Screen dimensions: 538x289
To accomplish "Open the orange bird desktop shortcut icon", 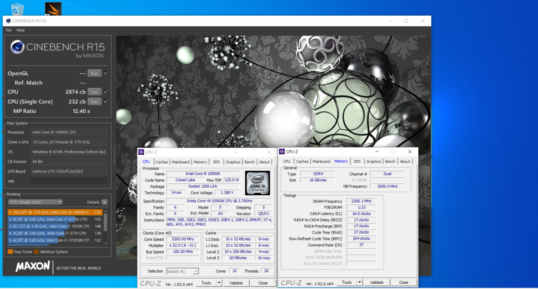I will [53, 8].
